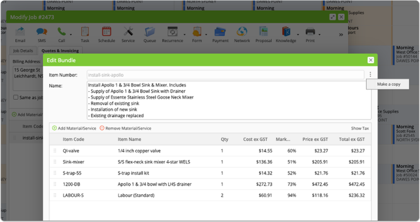Open the Schedule calendar icon
The width and height of the screenshot is (420, 222).
pos(106,32)
